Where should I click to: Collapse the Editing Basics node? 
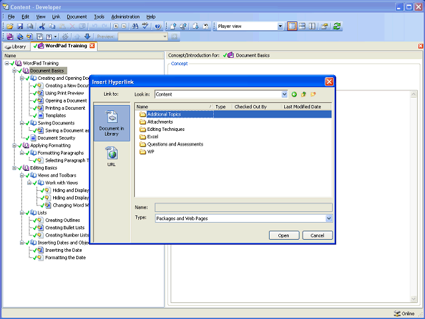click(15, 168)
